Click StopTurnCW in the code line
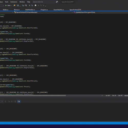128x128 pixels. 28,41
